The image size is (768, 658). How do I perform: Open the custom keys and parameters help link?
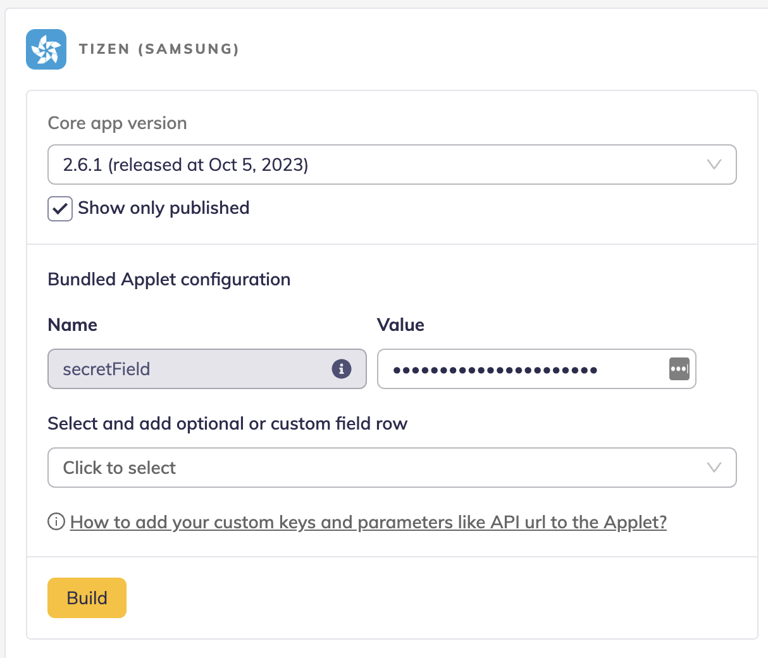[x=368, y=523]
